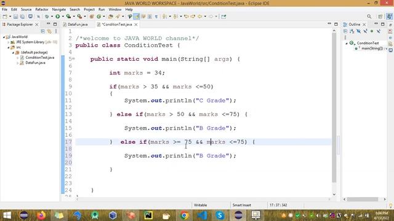
Task: Run the program with the green Run button
Action: click(x=57, y=17)
